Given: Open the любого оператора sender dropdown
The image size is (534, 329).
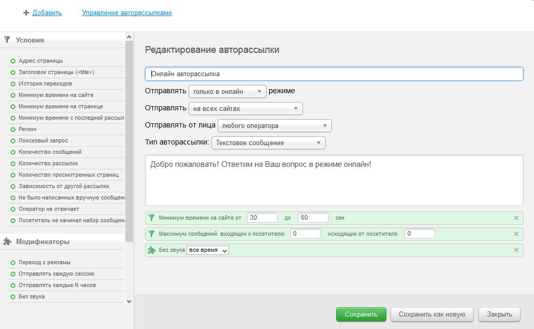Looking at the screenshot, I should click(274, 126).
